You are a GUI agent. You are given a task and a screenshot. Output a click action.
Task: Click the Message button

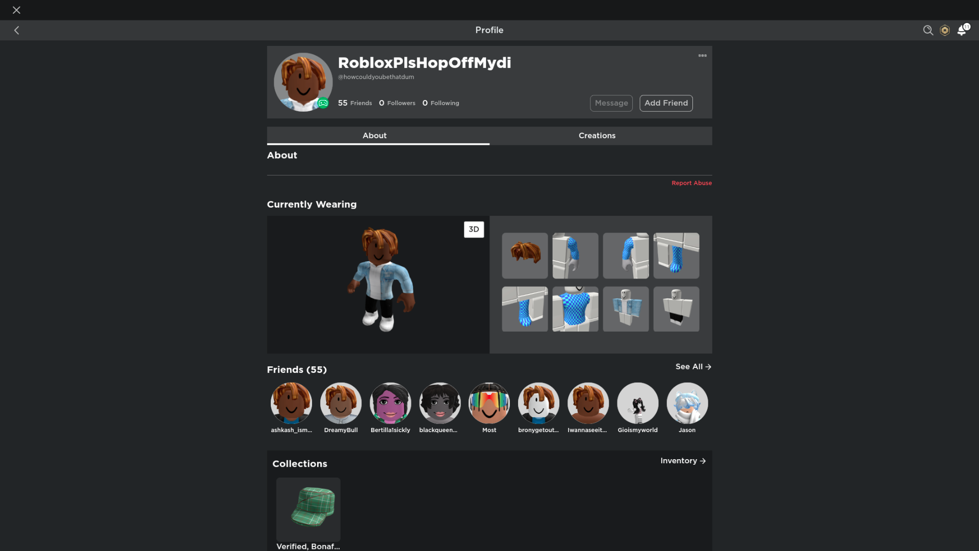[x=611, y=103]
